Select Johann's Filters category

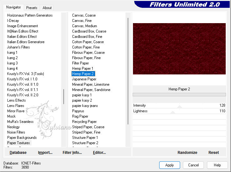coord(18,47)
